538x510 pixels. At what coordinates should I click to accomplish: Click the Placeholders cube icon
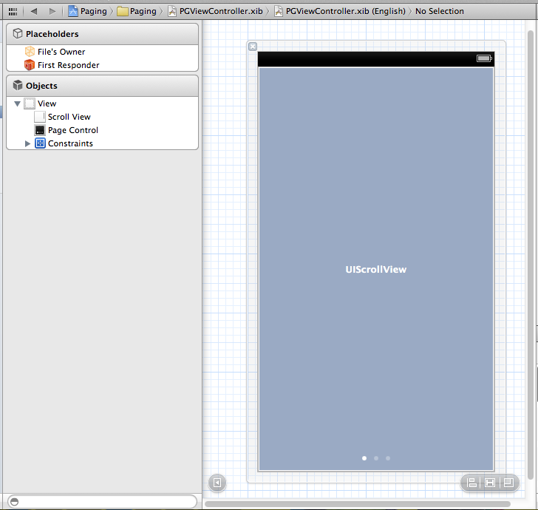click(x=18, y=34)
